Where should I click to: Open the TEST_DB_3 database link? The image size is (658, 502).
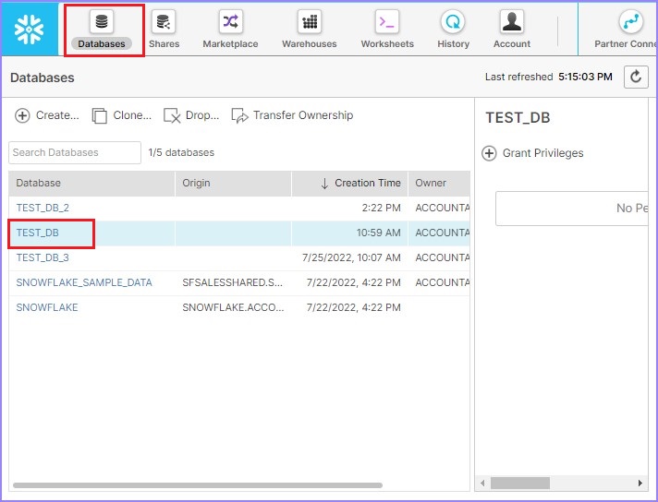(43, 257)
